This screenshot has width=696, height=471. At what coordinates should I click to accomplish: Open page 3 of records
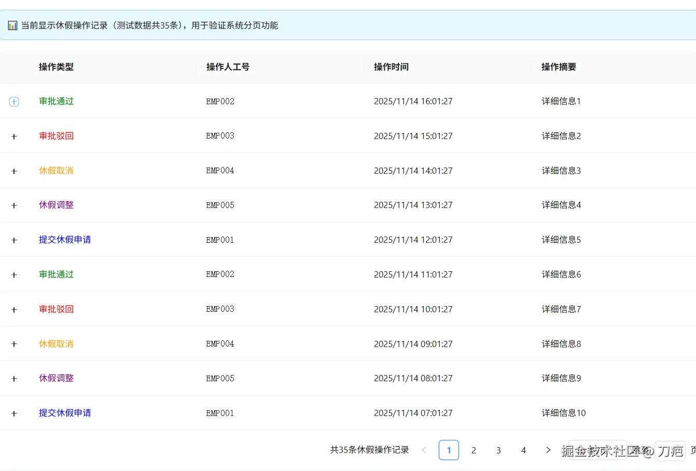(498, 450)
